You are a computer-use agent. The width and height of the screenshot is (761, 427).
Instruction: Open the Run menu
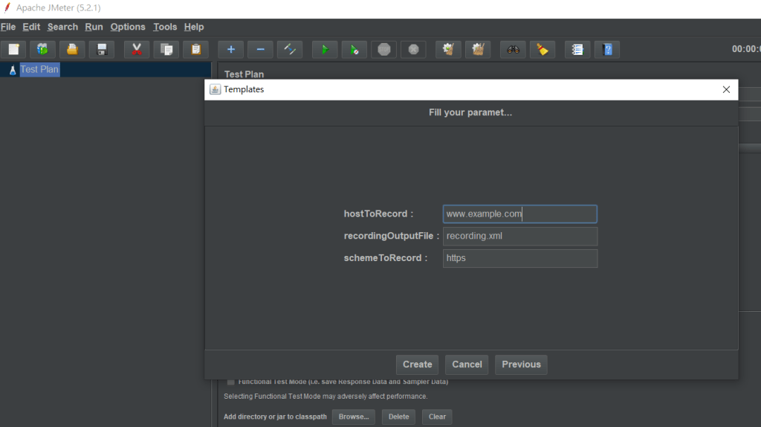(94, 27)
